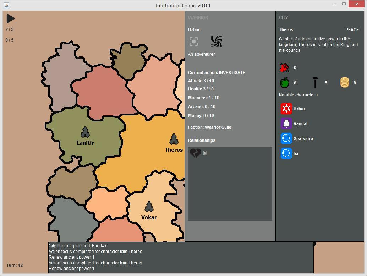Click the Java application icon in title bar
The image size is (367, 276).
pos(6,5)
